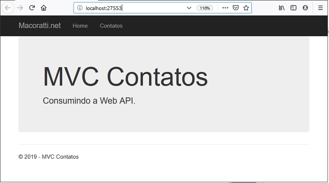Click the MVC Contatos heading
This screenshot has width=329, height=183.
pos(125,77)
